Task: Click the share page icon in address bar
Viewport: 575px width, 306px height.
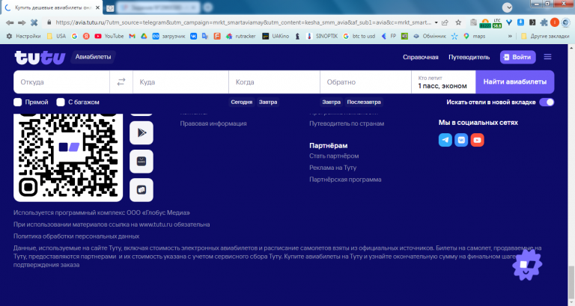Action: point(445,22)
